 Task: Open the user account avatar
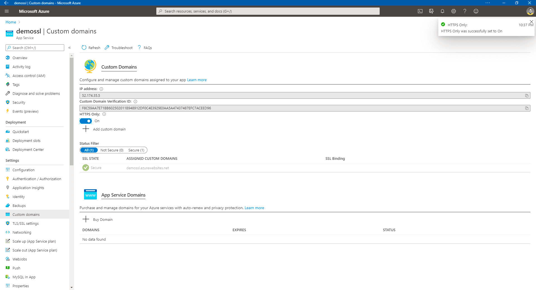tap(530, 11)
